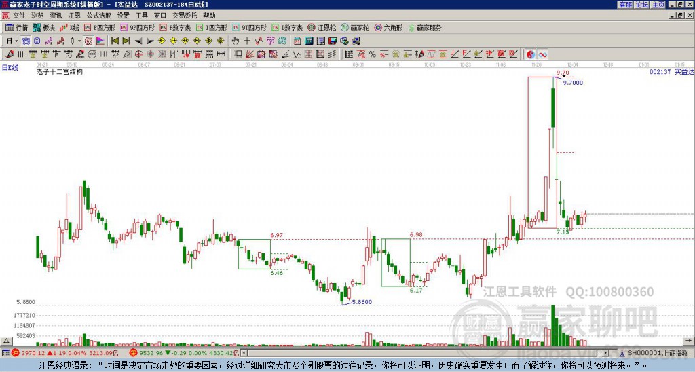Click the 老子十二宫结构 chart label

(x=60, y=71)
